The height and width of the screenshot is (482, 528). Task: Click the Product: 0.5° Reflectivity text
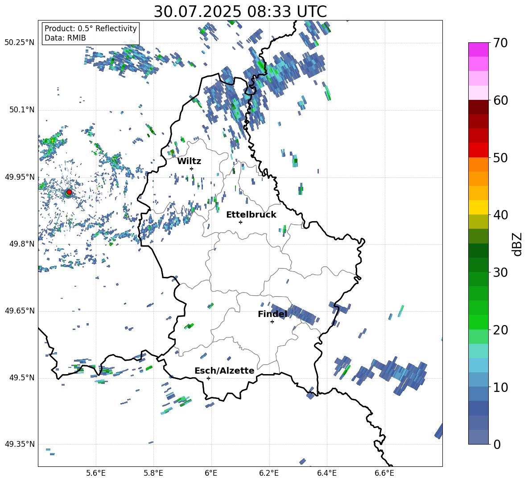click(91, 28)
